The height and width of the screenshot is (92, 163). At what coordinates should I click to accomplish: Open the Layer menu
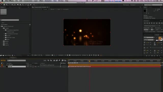[36, 1]
